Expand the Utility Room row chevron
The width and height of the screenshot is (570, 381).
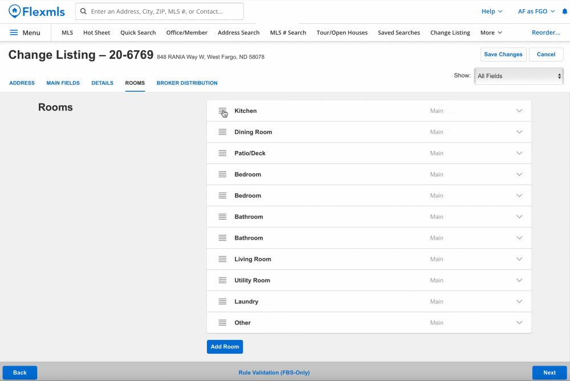point(519,280)
